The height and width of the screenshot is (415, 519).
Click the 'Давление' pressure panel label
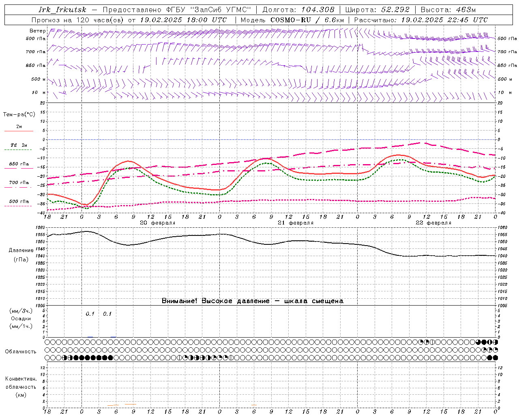coord(21,250)
